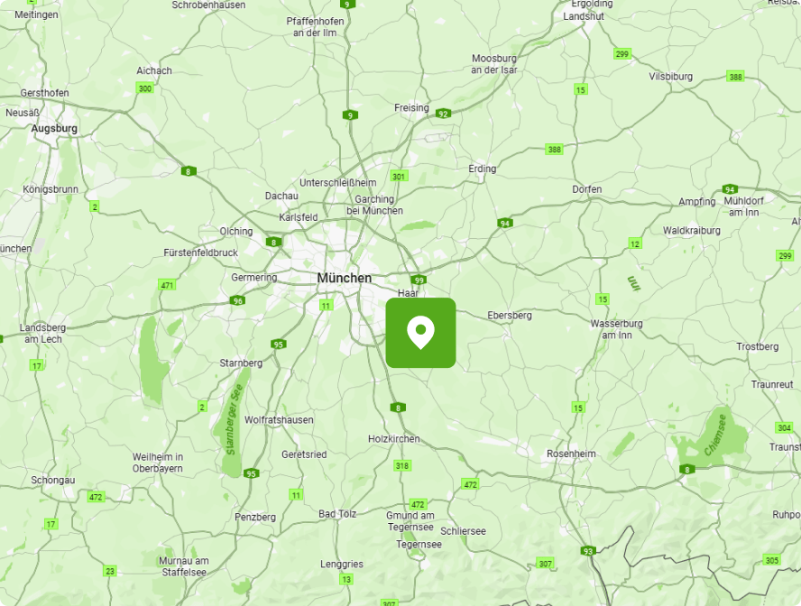Click the 471 road shield near Fürstenfeldbruck
This screenshot has width=801, height=606.
click(167, 285)
